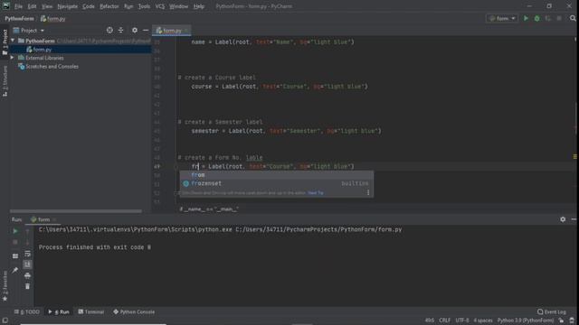The width and height of the screenshot is (579, 325).
Task: Choose 'from' in autocomplete popup
Action: 276,175
